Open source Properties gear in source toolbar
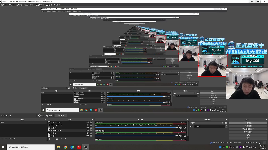This screenshot has width=268, height=150. [x=41, y=115]
